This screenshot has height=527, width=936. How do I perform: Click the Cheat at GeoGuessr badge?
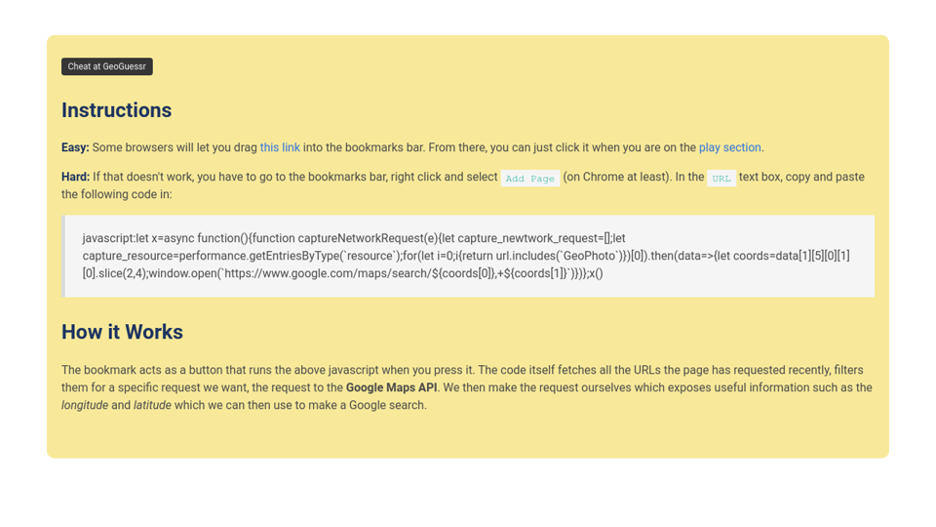pyautogui.click(x=106, y=66)
